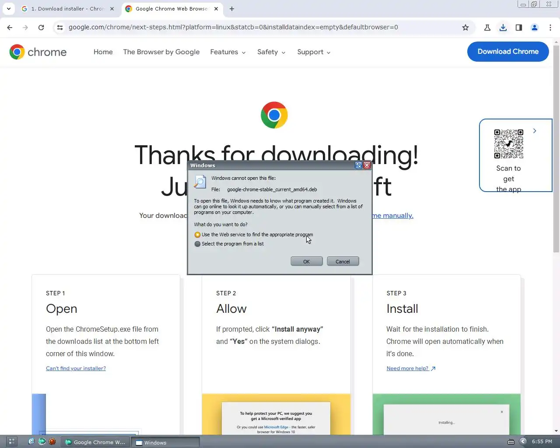Restore the Chrome window size

pos(534,4)
